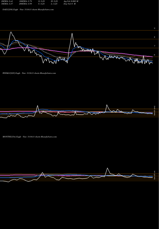Click the 20EMA value in the header
Screen dimensions: 159x229
[x=7, y=1]
